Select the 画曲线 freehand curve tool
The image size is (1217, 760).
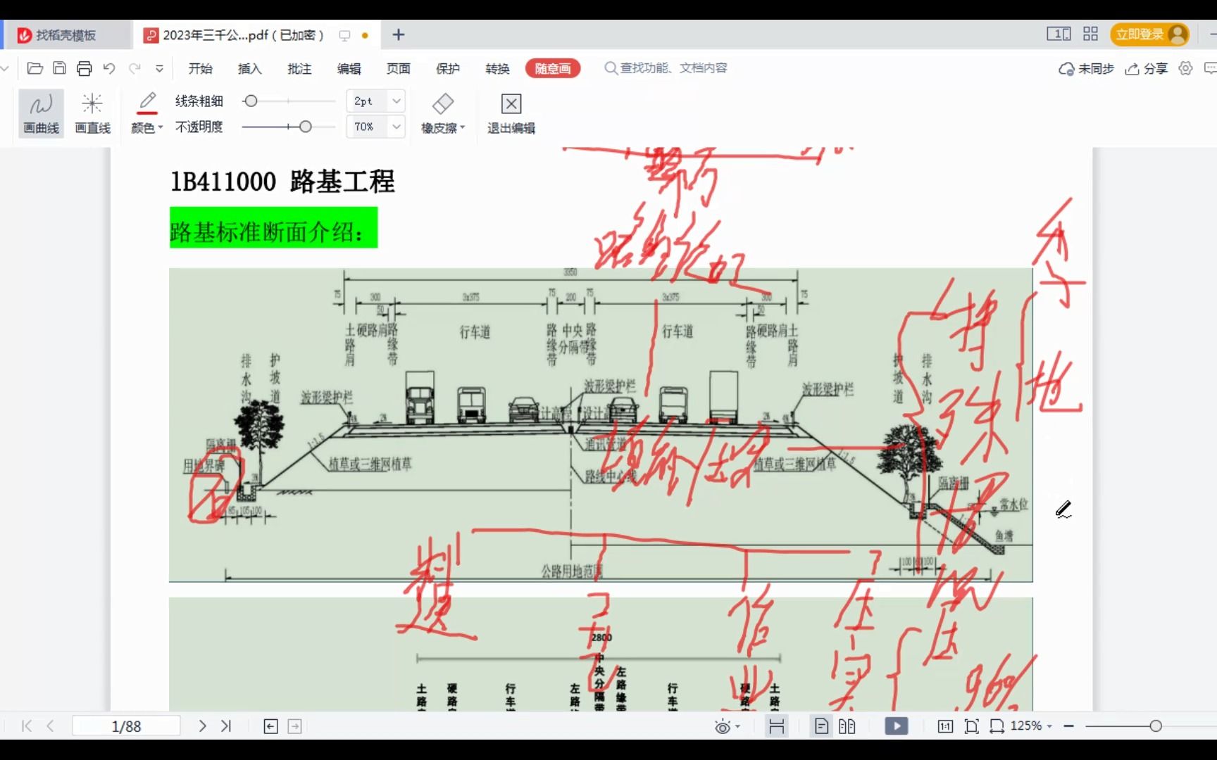click(x=41, y=113)
